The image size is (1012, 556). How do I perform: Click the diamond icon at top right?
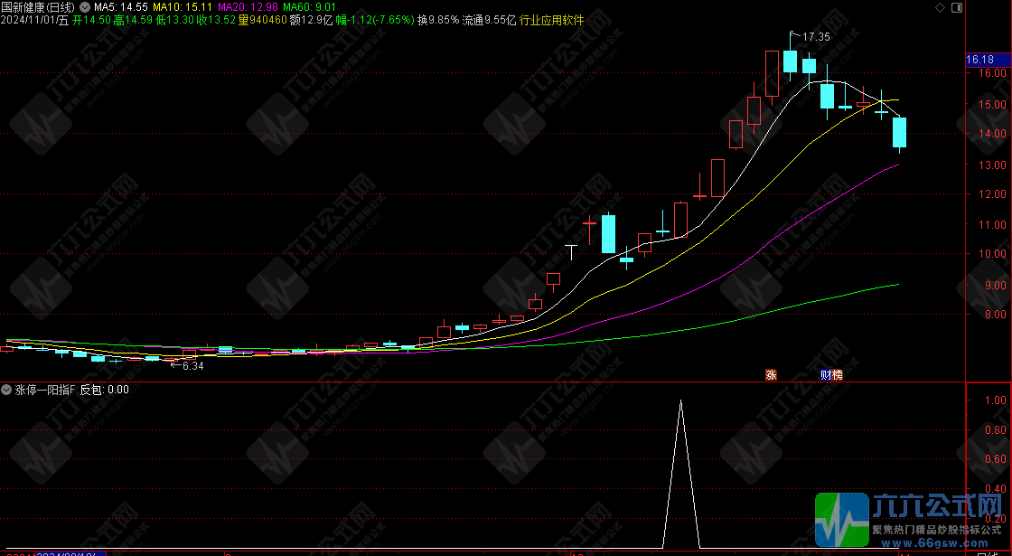tap(942, 7)
